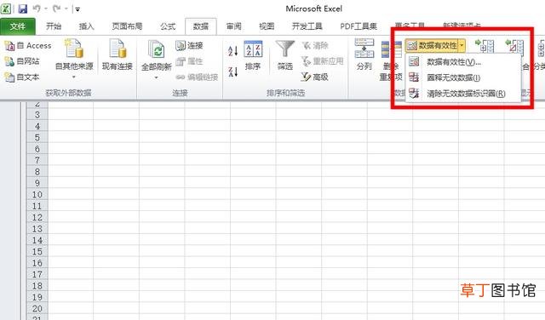545x320 pixels.
Task: Sort ascending with the A-Z icon
Action: coord(232,51)
